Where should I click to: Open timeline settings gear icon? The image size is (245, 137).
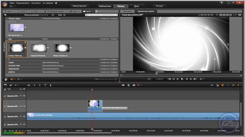tap(11, 85)
